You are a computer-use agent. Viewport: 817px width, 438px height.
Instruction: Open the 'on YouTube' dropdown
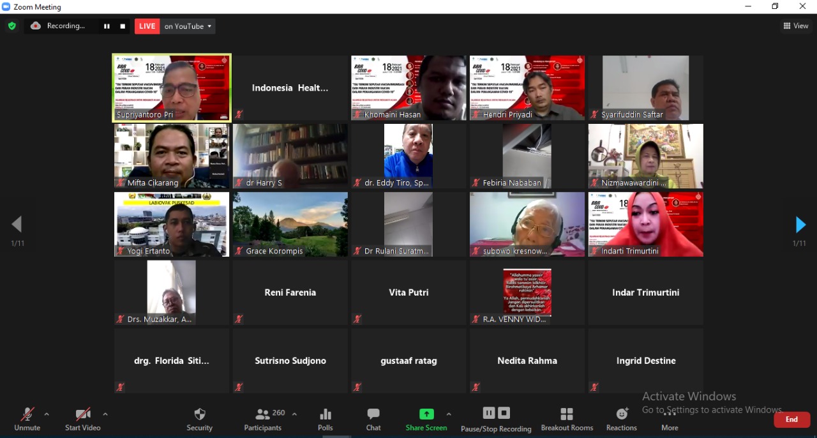(x=188, y=26)
